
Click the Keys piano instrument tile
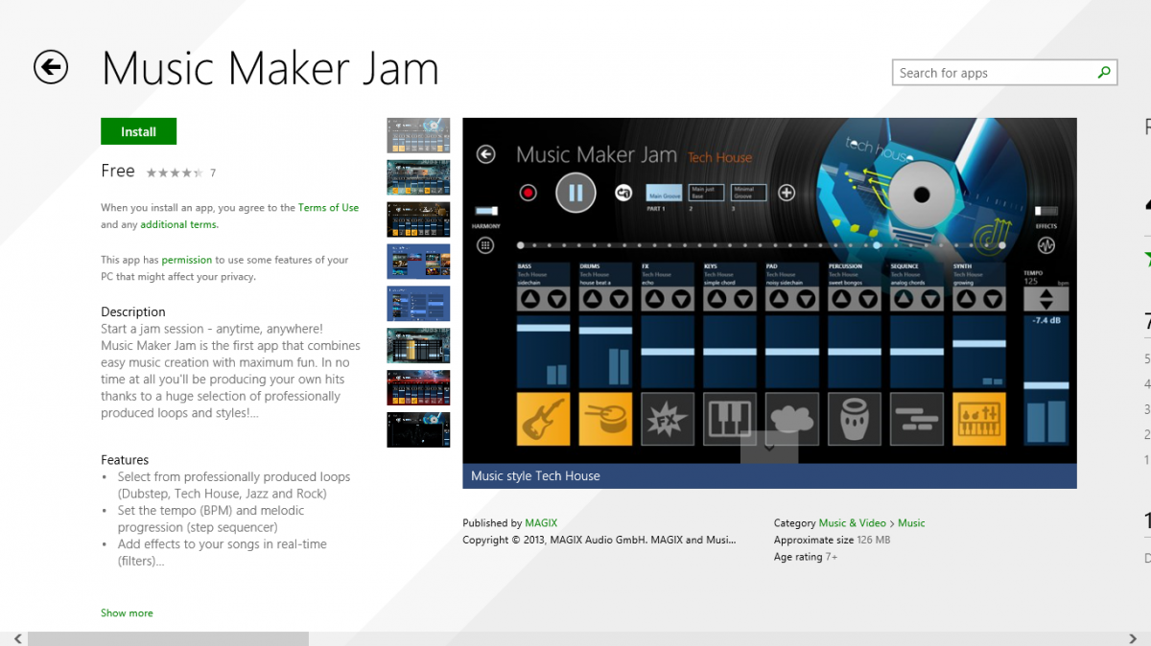[x=730, y=419]
